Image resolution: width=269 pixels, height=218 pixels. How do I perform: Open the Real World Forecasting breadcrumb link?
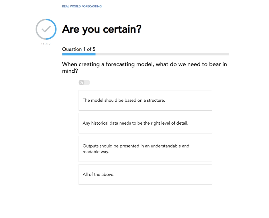(x=82, y=6)
